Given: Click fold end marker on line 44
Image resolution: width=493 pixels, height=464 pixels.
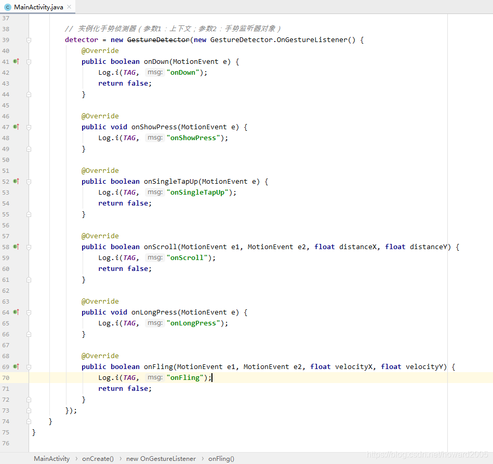Looking at the screenshot, I should (29, 94).
